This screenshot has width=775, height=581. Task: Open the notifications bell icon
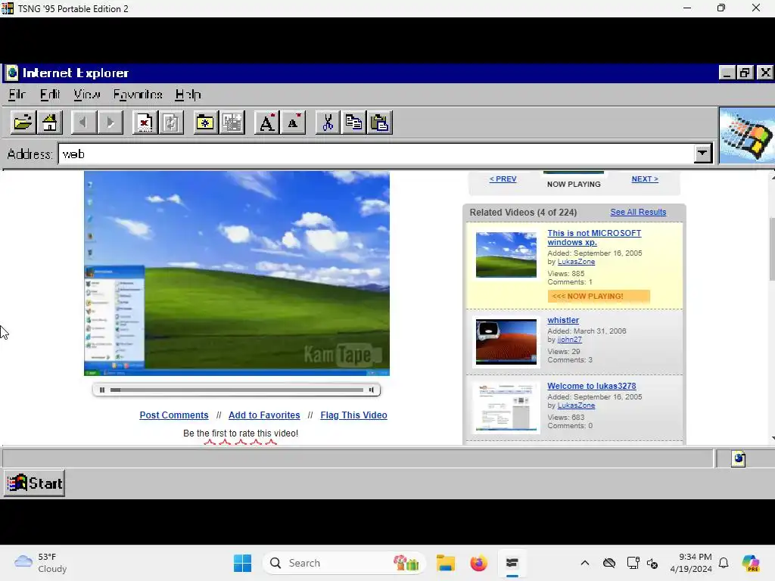724,563
